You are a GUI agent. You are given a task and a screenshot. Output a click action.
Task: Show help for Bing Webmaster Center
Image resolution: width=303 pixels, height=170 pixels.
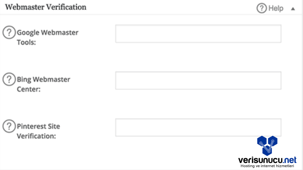(9, 79)
